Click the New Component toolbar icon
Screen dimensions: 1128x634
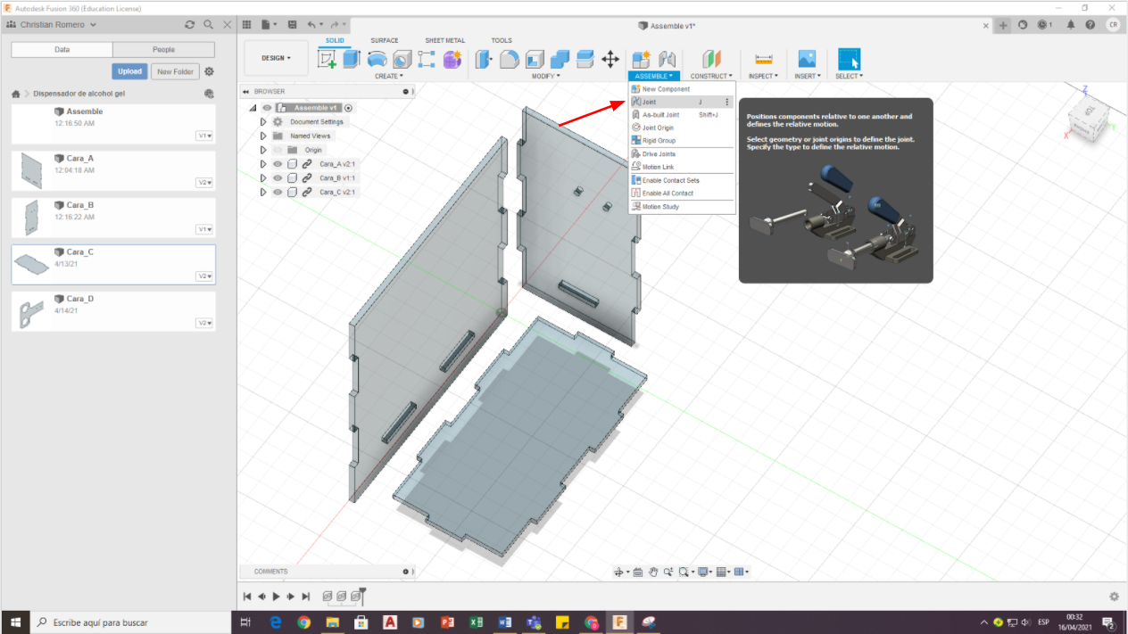pos(641,59)
